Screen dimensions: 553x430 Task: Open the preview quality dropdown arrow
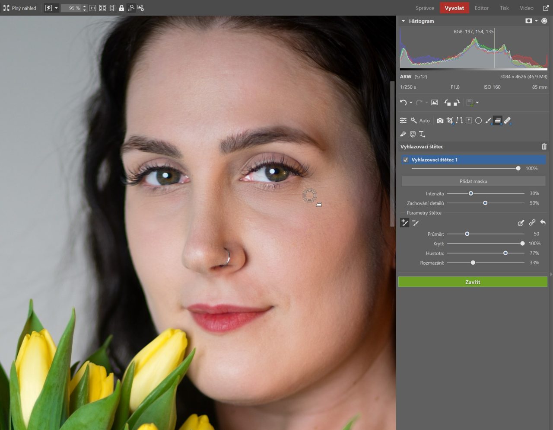pos(56,8)
